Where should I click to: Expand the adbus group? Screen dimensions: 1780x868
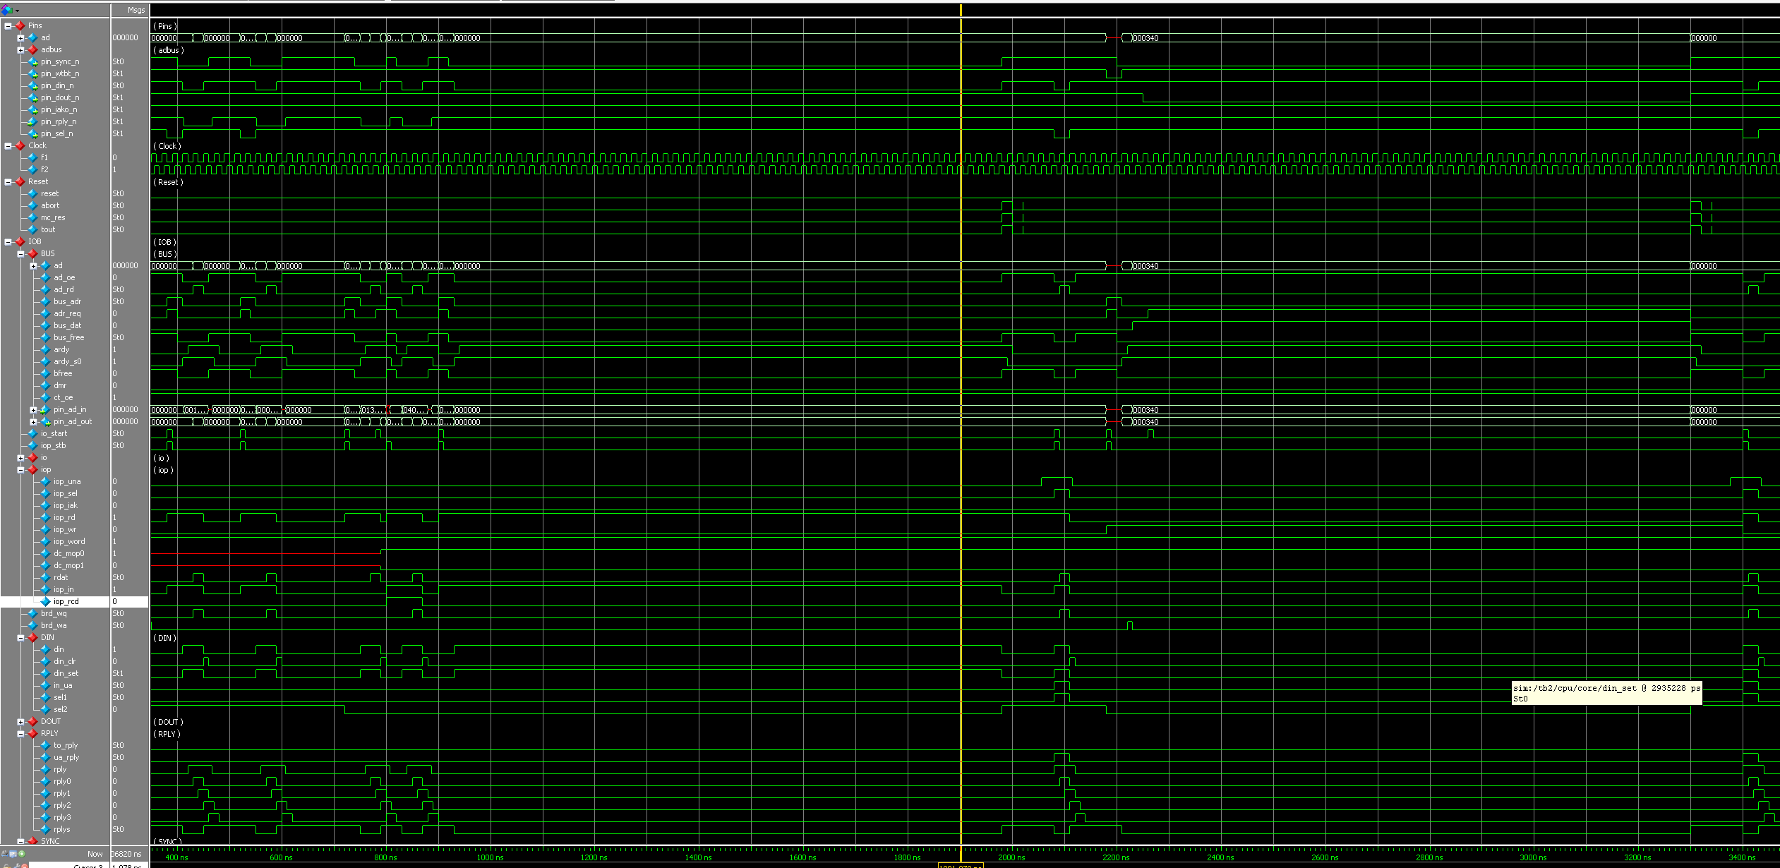pyautogui.click(x=20, y=50)
